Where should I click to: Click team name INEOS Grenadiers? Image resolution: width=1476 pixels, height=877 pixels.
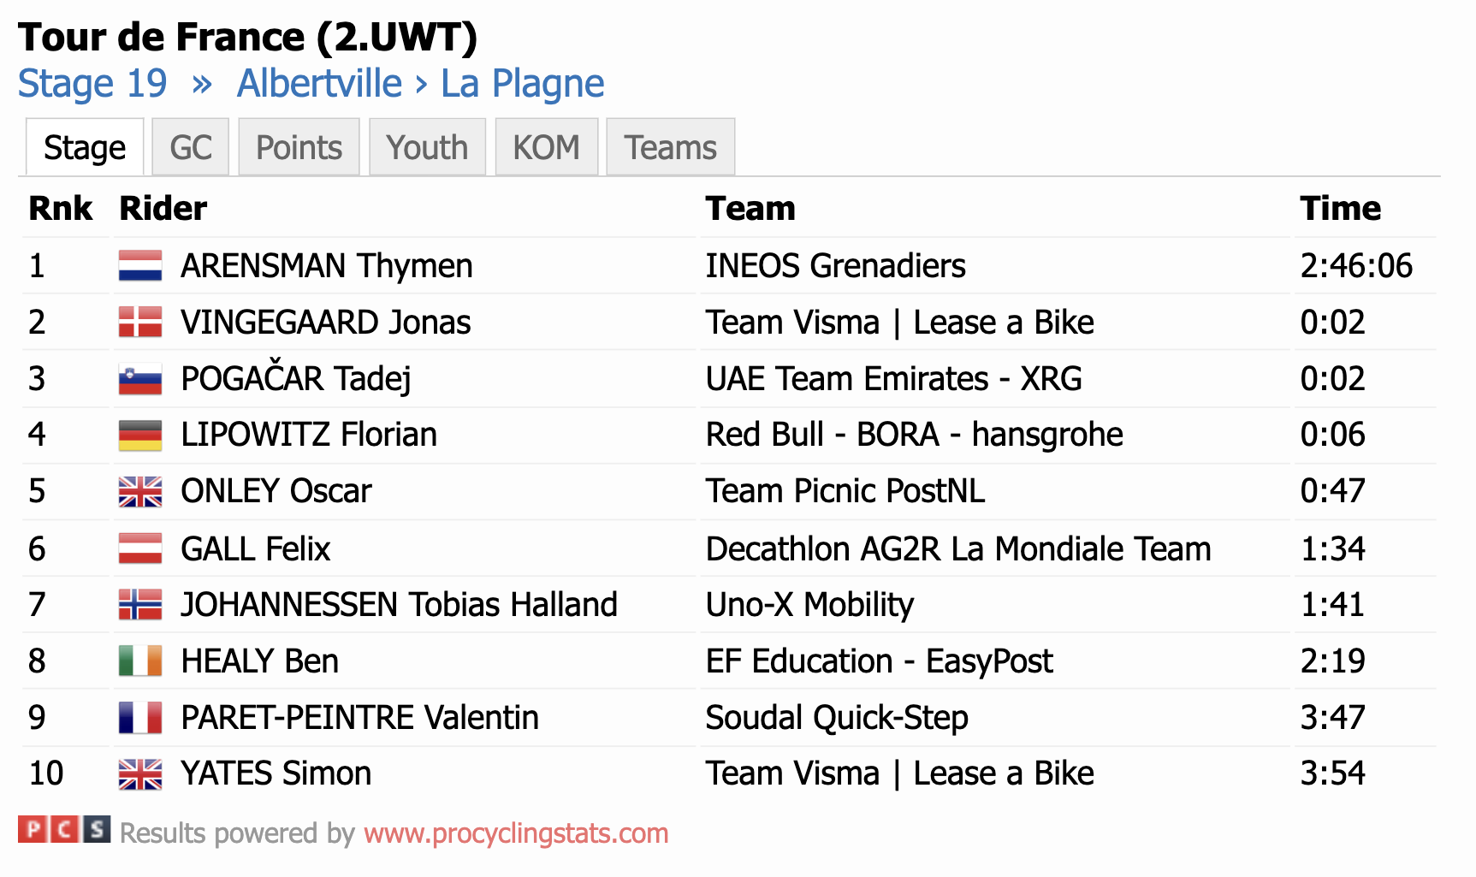[835, 266]
